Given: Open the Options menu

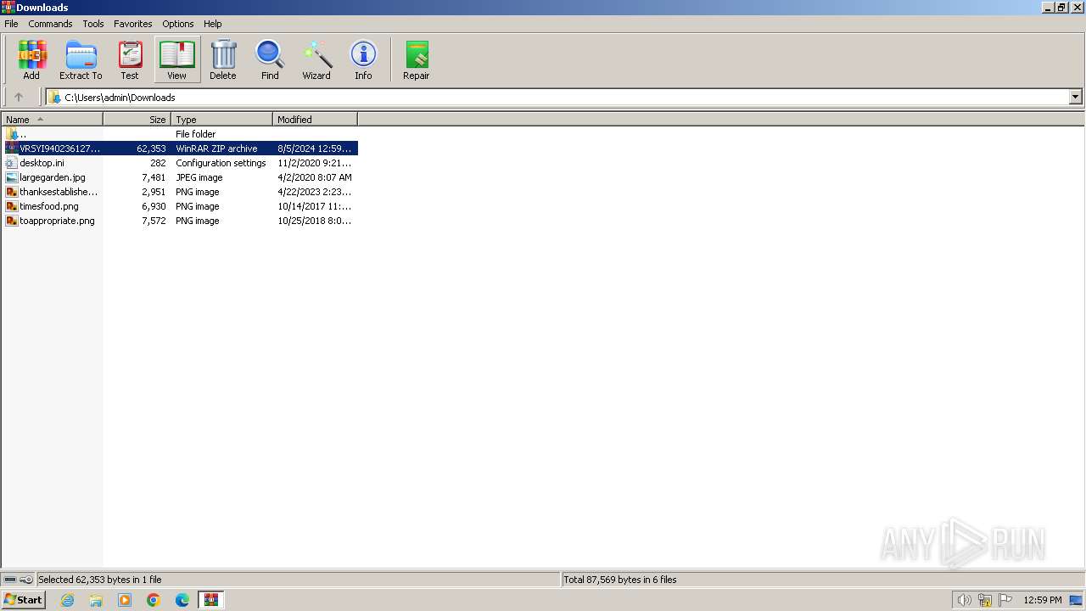Looking at the screenshot, I should (x=178, y=24).
